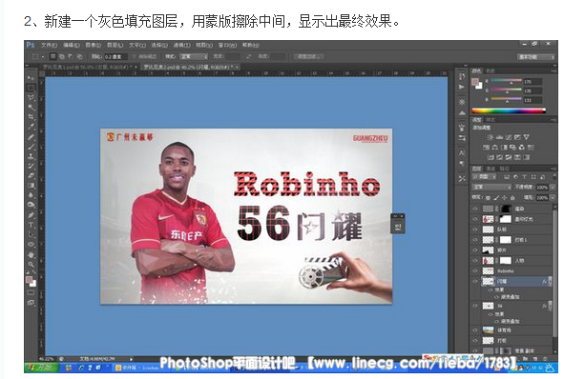Screen dimensions: 564x379
Task: Select the Eyedropper tool
Action: tap(31, 127)
